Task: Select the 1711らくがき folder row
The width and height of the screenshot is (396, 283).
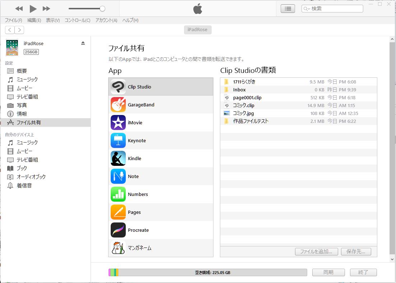Action: tap(299, 82)
